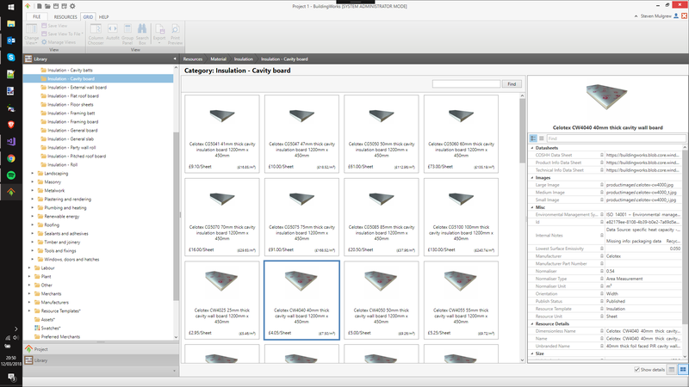Screen dimensions: 689x387
Task: Click Manage Views gear in ribbon
Action: point(59,42)
